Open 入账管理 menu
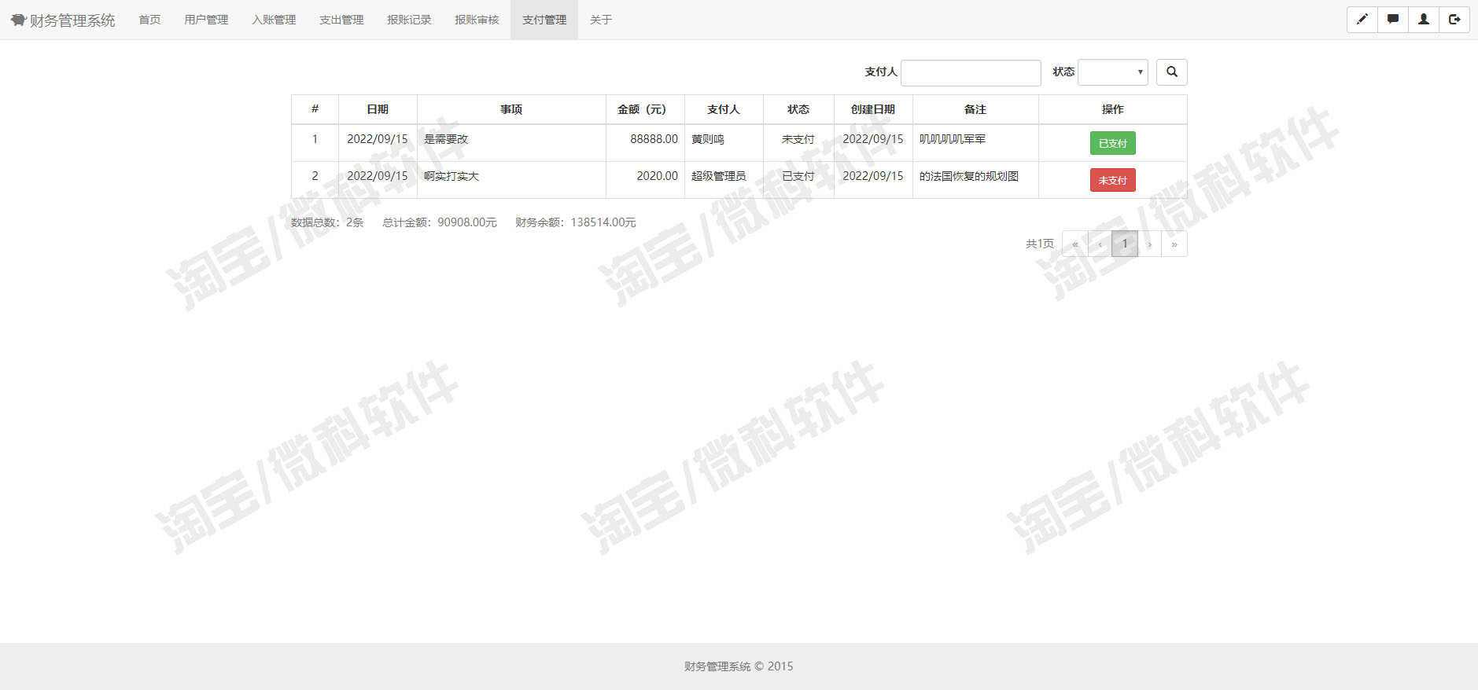1478x690 pixels. coord(274,20)
